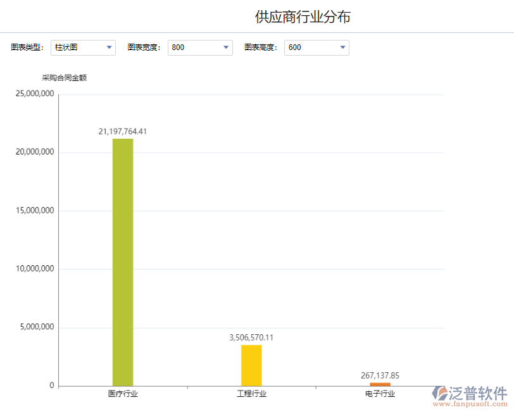Click the 供应商行业分布 page title

(304, 15)
